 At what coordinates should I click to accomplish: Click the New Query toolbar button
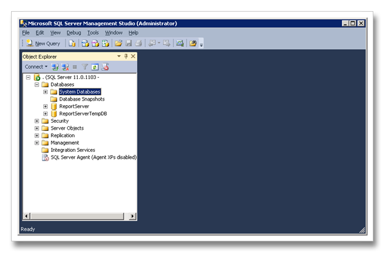[x=43, y=43]
